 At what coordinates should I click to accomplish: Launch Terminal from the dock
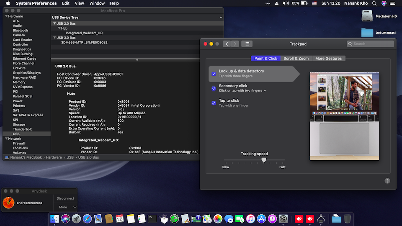[x=152, y=218]
